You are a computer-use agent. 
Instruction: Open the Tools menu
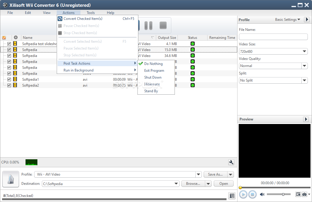(x=91, y=13)
